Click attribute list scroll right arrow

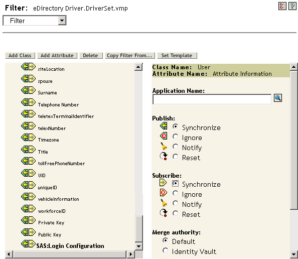tap(130, 254)
